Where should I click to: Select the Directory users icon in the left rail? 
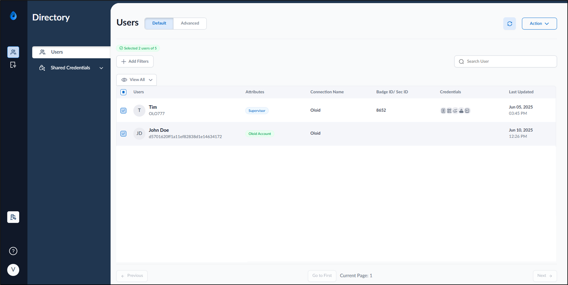click(x=13, y=52)
